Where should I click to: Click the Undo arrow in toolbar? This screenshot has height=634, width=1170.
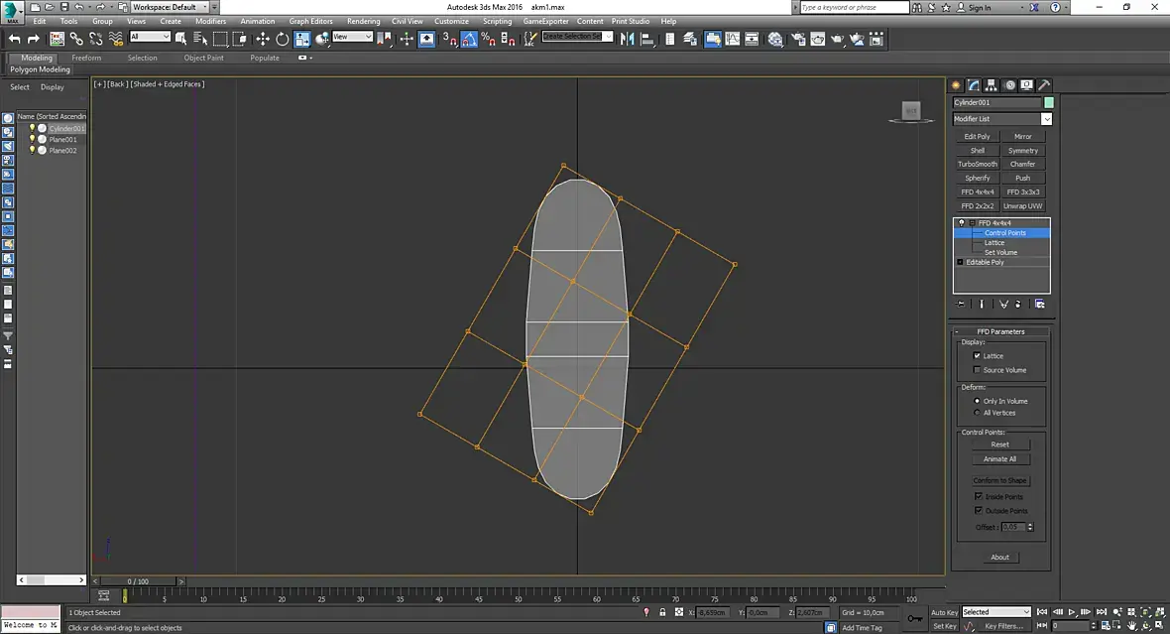coord(14,39)
